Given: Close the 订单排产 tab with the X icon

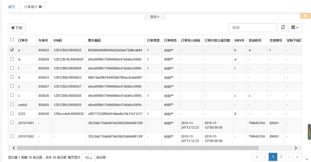Looking at the screenshot, I should 40,7.
